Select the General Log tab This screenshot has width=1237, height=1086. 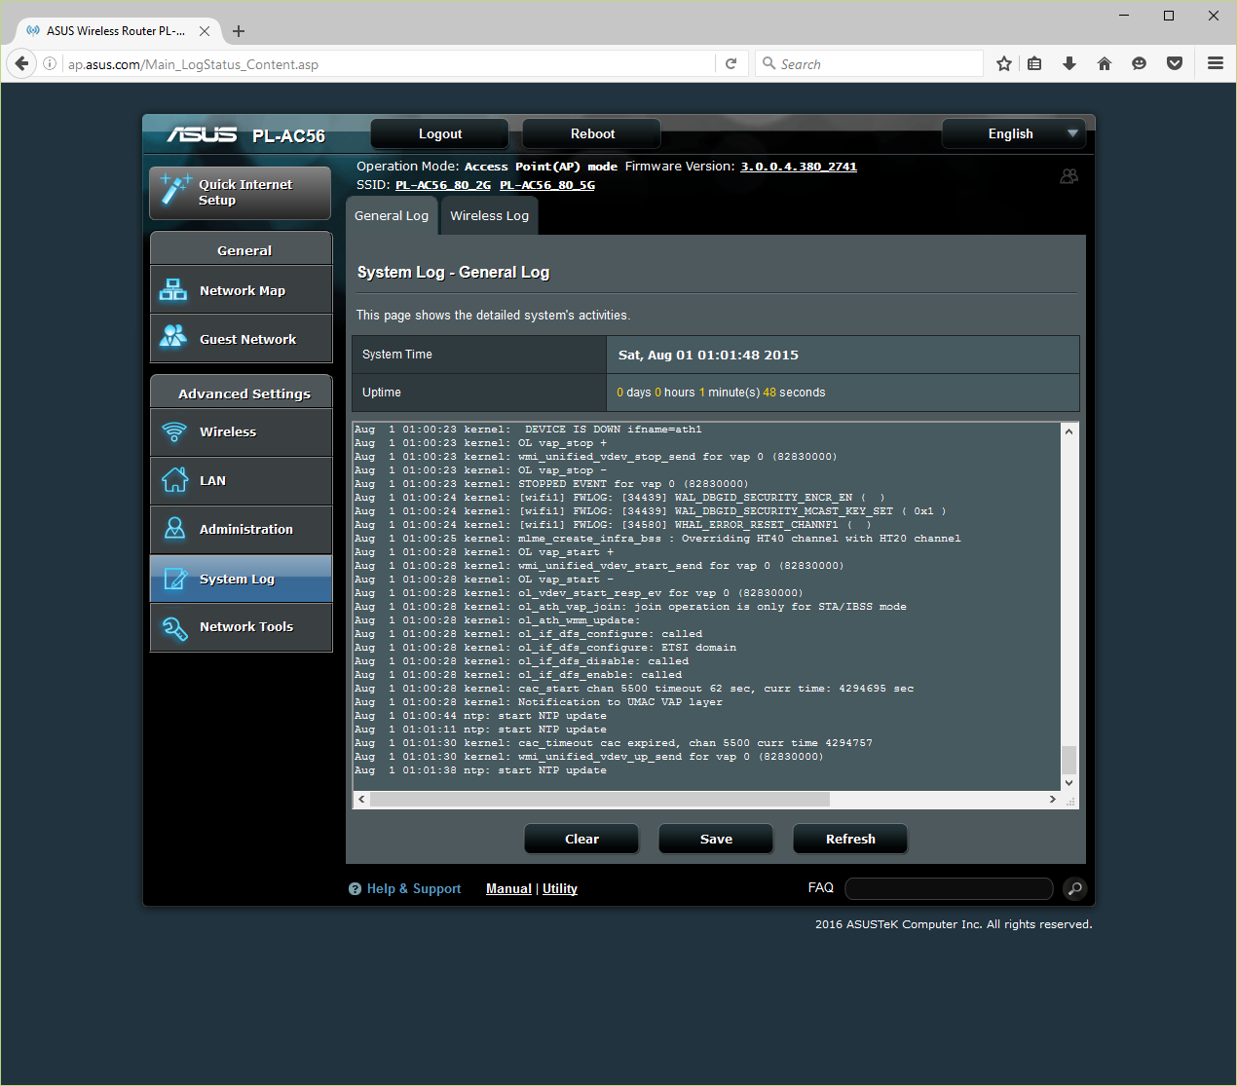[392, 216]
